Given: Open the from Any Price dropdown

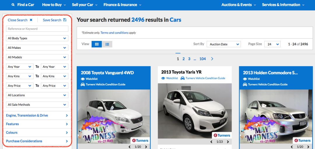Looking at the screenshot, I should 20,86.
